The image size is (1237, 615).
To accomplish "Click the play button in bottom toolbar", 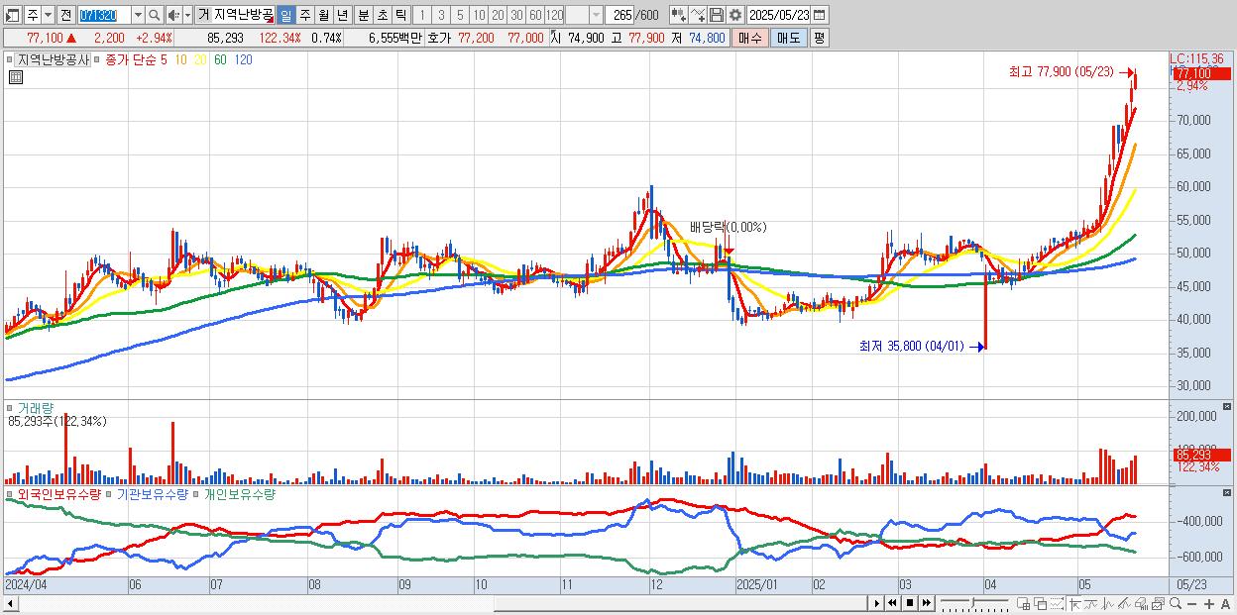I will point(876,603).
